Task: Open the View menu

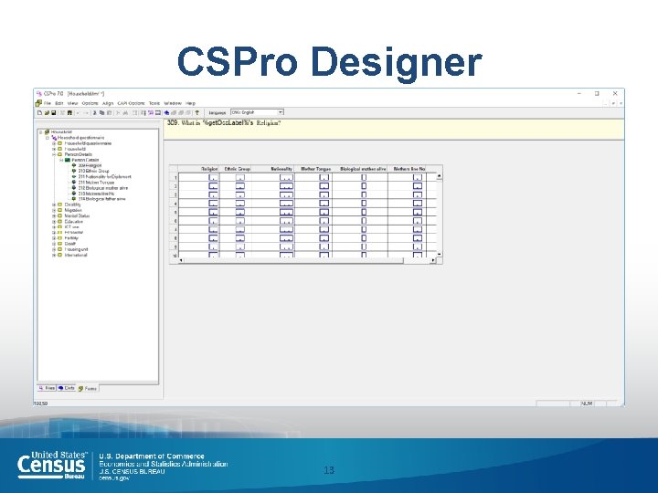Action: click(x=72, y=103)
